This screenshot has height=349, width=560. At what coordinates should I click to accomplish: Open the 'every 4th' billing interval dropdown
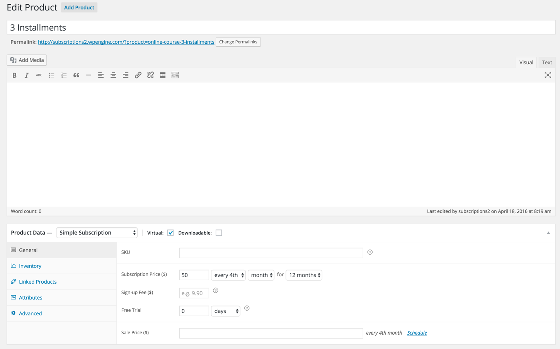[x=228, y=275]
